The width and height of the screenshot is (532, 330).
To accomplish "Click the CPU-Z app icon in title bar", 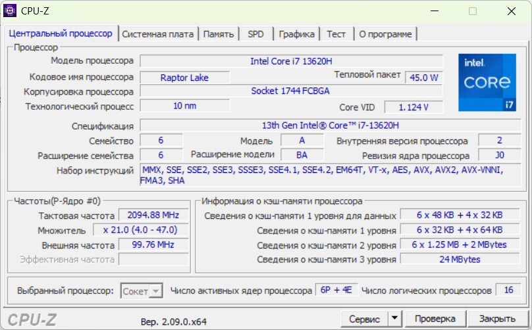I will (x=9, y=11).
